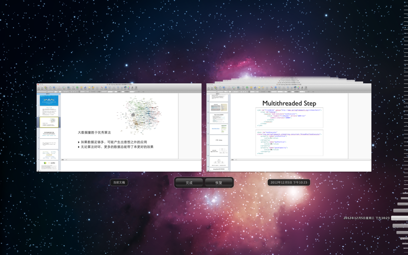Click the version date label under right window

click(289, 183)
